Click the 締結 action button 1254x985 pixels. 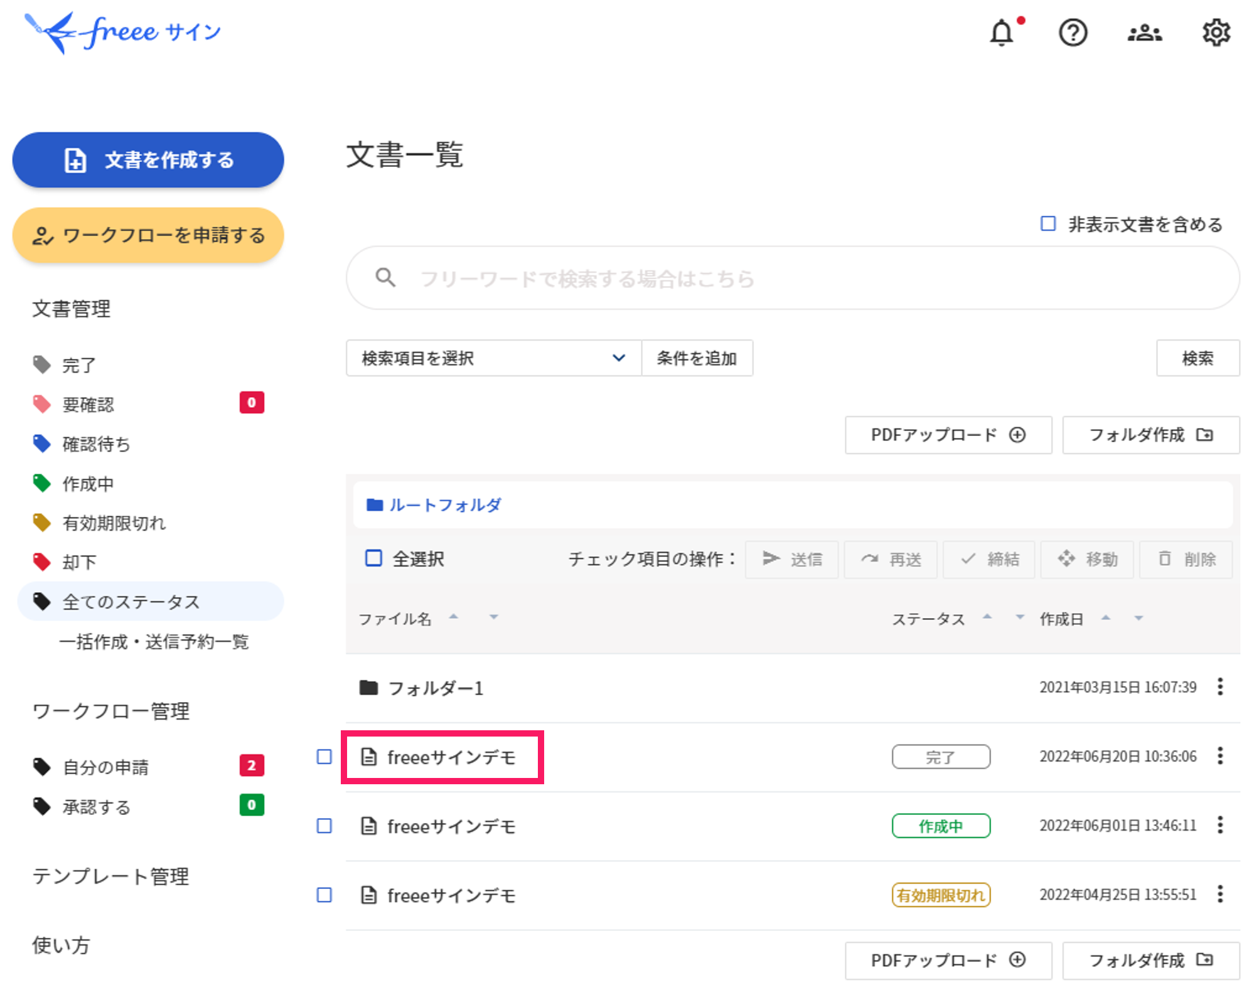tap(989, 559)
